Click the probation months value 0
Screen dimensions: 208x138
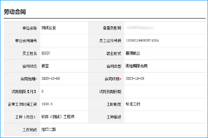42,91
